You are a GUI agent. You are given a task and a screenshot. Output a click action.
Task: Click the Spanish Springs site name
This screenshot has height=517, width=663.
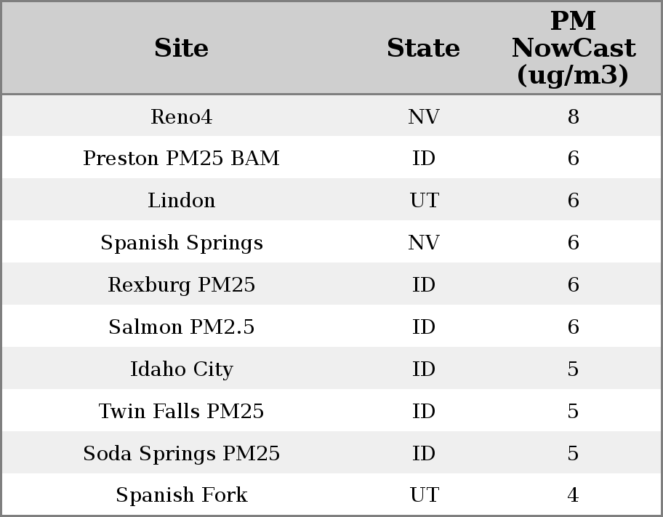pyautogui.click(x=181, y=243)
